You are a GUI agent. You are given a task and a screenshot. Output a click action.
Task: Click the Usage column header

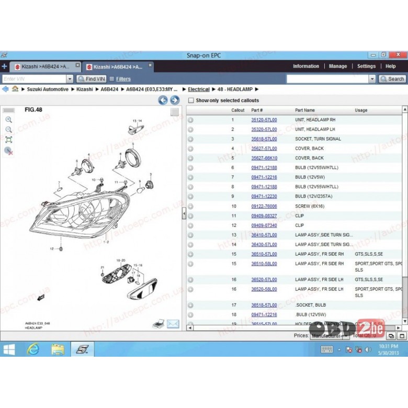coord(361,110)
